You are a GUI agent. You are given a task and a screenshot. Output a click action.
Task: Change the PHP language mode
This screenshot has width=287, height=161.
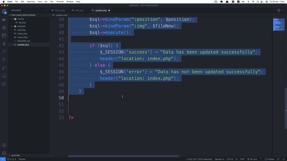[242, 159]
